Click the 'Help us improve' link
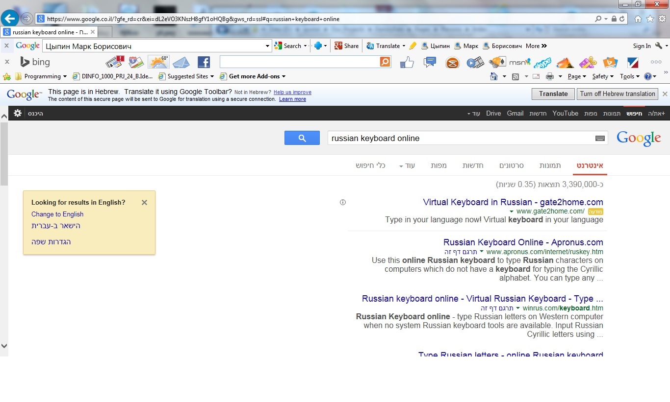Viewport: 670px width, 402px height. [x=292, y=92]
